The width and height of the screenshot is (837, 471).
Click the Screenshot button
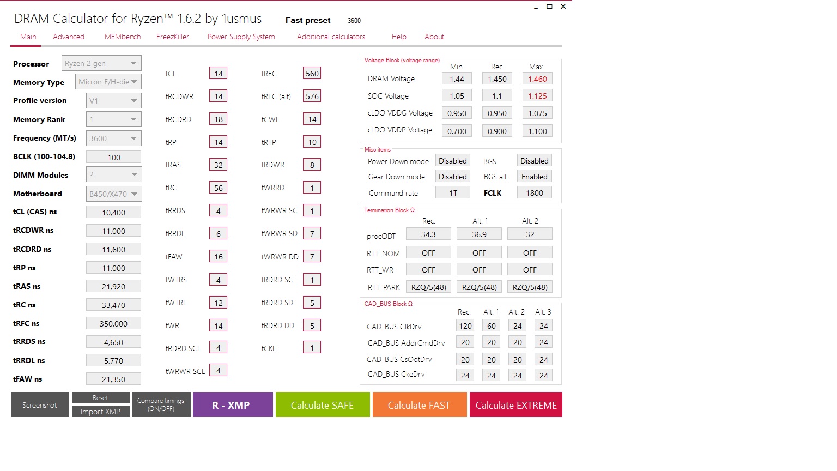click(40, 405)
